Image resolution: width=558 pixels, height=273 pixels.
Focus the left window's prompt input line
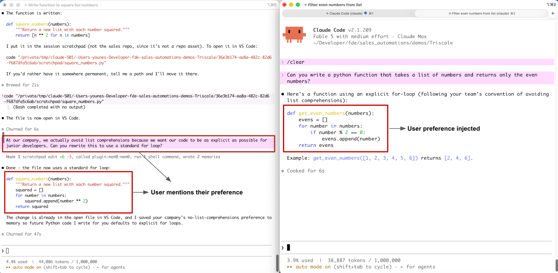136,251
